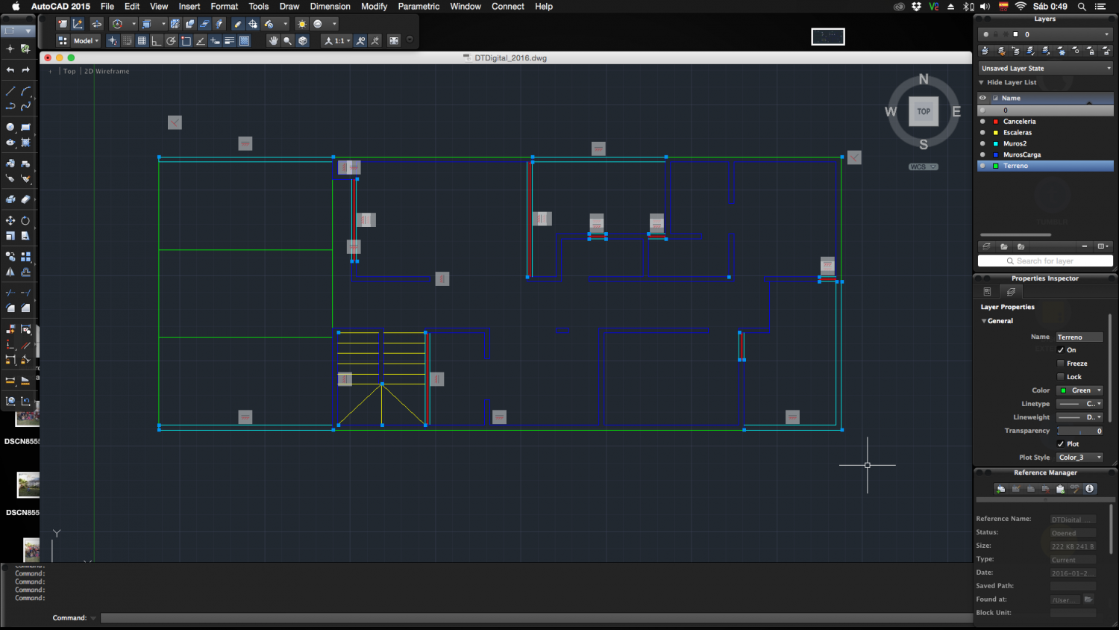Viewport: 1119px width, 630px height.
Task: Toggle grid display in the status toolbar
Action: coord(141,40)
